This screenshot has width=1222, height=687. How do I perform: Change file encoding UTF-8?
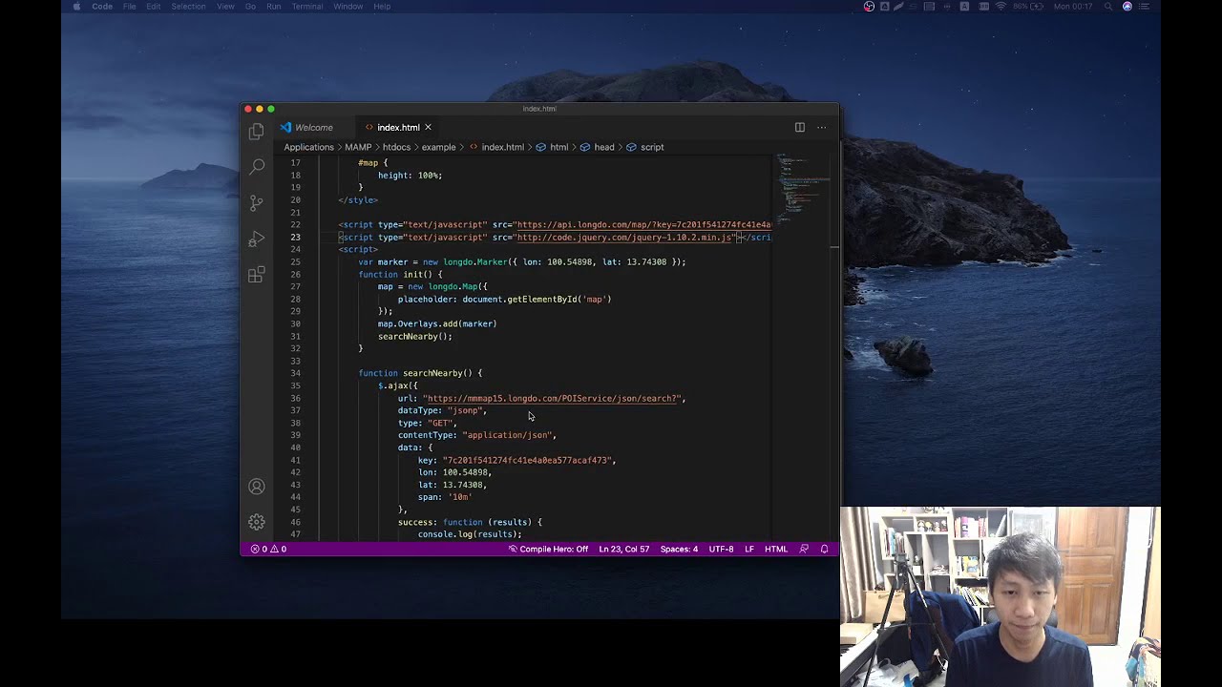pyautogui.click(x=722, y=550)
